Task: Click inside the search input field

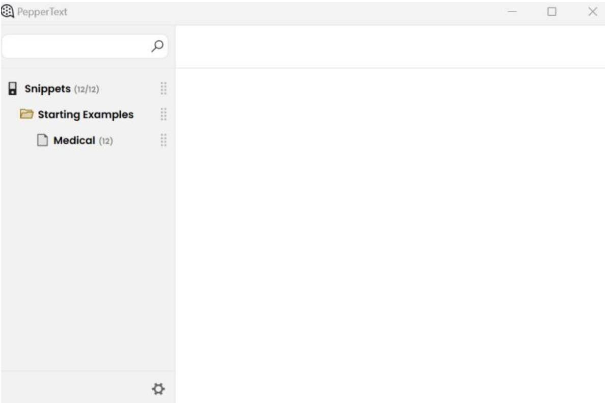Action: click(x=76, y=46)
